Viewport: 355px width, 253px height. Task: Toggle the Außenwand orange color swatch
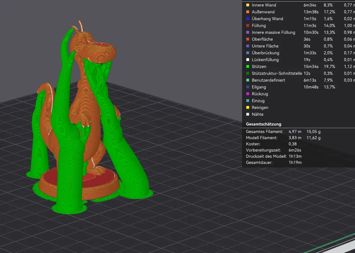(248, 12)
